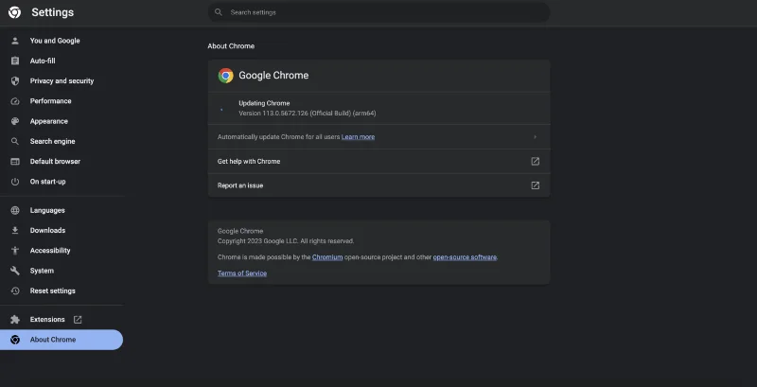Viewport: 757px width, 387px height.
Task: Click the Updating Chrome status text
Action: (264, 103)
